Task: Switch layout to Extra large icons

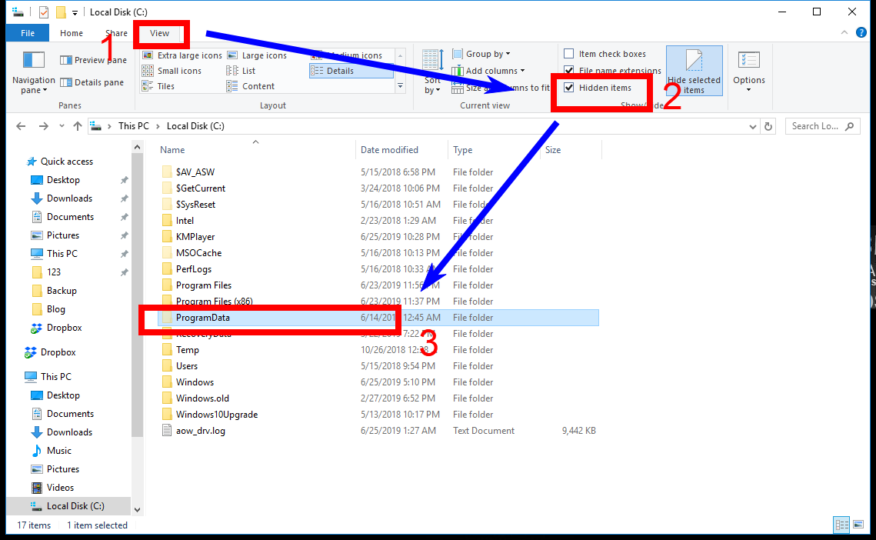Action: tap(182, 55)
